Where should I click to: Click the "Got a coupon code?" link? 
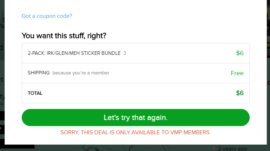coord(47,16)
